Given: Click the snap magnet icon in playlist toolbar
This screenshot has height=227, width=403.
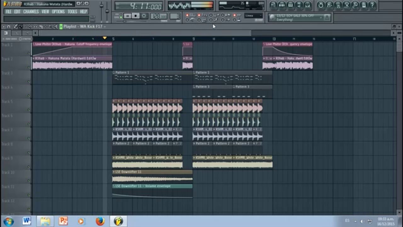Looking at the screenshot, I should (x=9, y=27).
